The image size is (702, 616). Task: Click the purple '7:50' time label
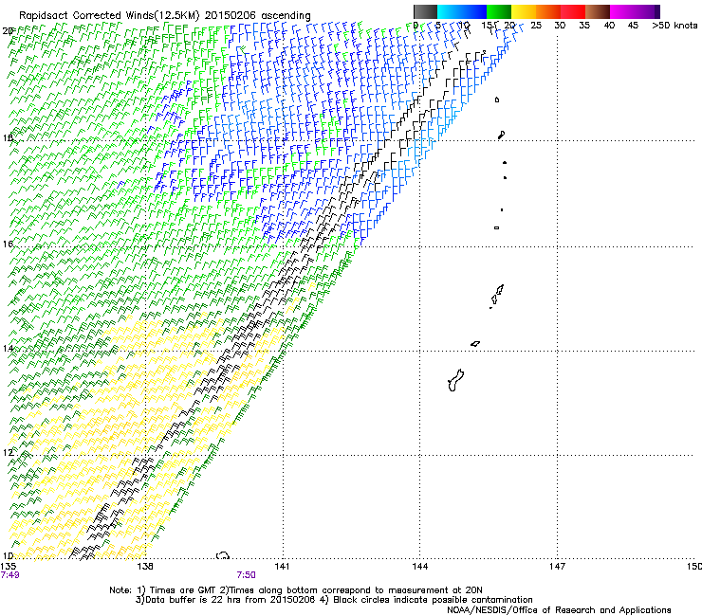[247, 575]
